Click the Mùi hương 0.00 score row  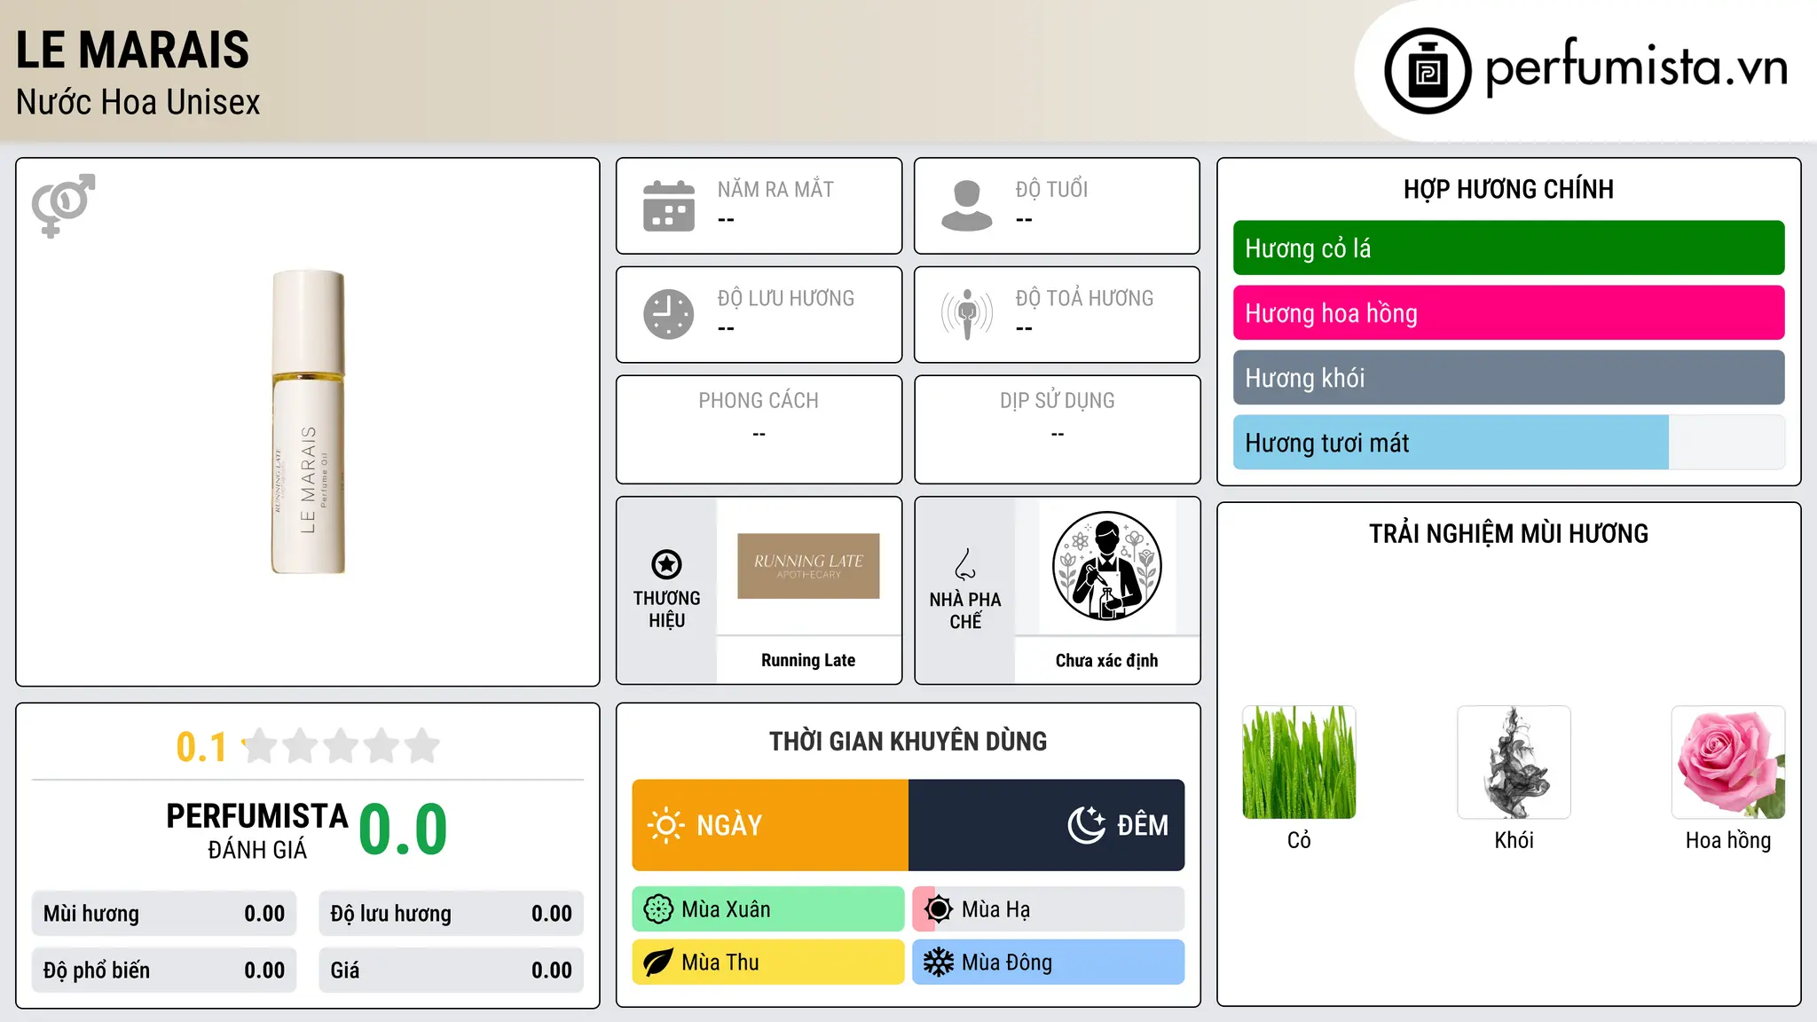(164, 914)
